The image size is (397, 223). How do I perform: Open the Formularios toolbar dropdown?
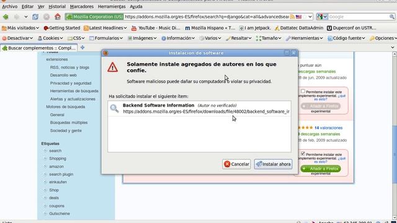(106, 38)
